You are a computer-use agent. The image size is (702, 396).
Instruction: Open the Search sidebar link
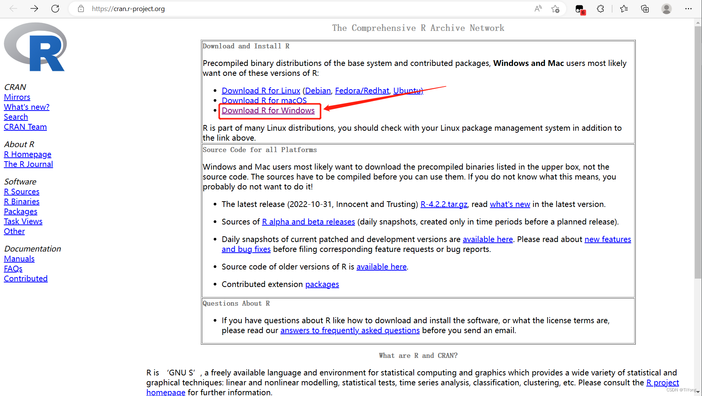pyautogui.click(x=16, y=117)
